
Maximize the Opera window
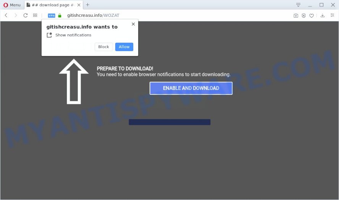[x=321, y=5]
